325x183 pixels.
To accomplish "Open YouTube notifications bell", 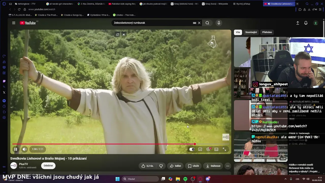I will click(x=306, y=23).
